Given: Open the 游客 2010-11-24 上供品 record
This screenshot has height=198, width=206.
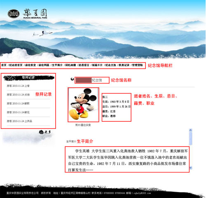Looking at the screenshot, I should [19, 121].
